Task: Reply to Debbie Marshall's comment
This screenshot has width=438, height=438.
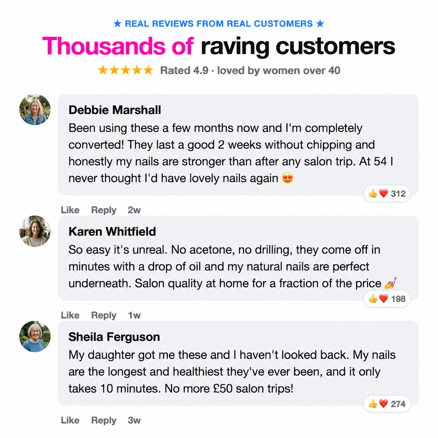Action: (104, 210)
